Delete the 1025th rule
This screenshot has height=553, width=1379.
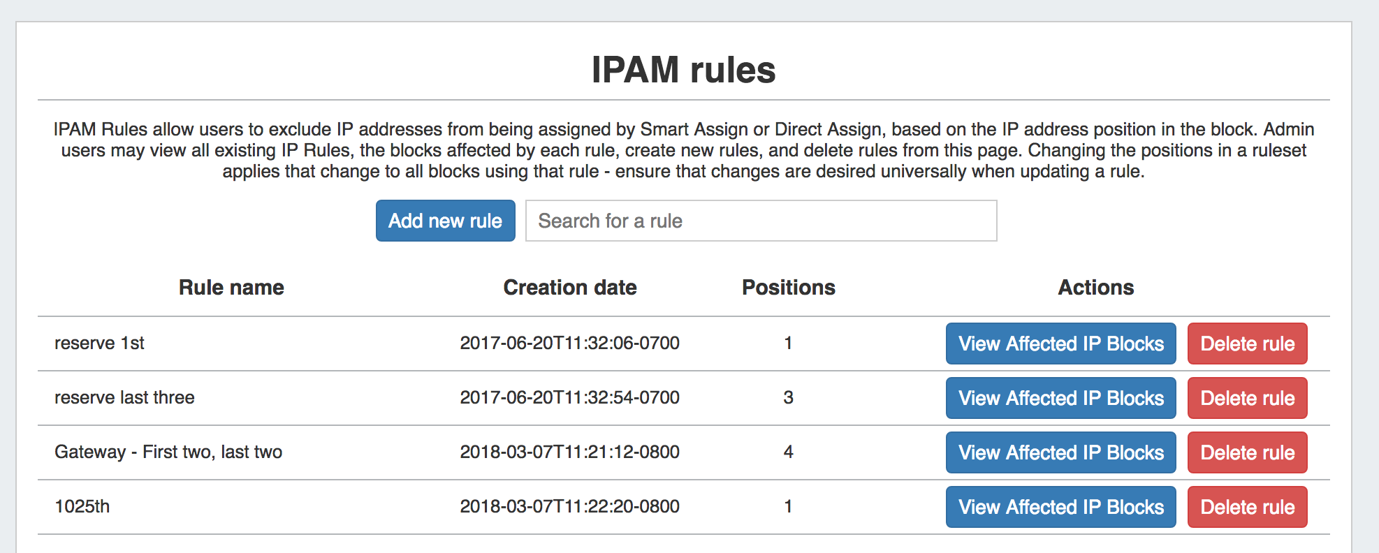coord(1247,507)
